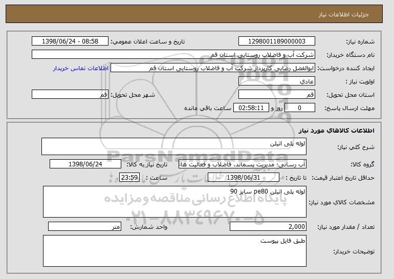This screenshot has width=394, height=279.
Task: Click the price validity date 1398/06/31
Action: pyautogui.click(x=244, y=178)
